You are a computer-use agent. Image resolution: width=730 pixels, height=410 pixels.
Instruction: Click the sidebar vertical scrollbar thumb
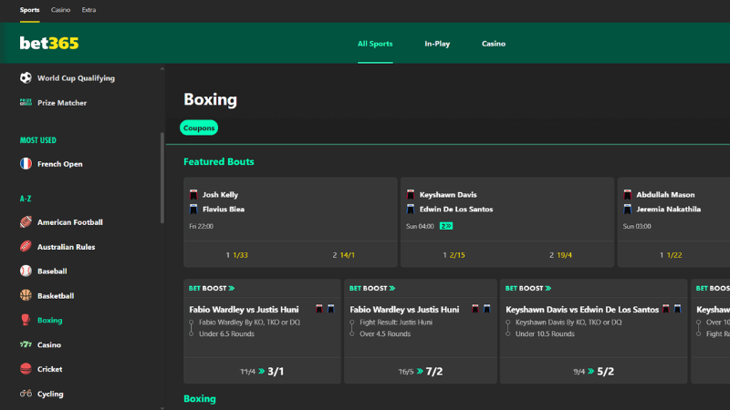[x=162, y=178]
